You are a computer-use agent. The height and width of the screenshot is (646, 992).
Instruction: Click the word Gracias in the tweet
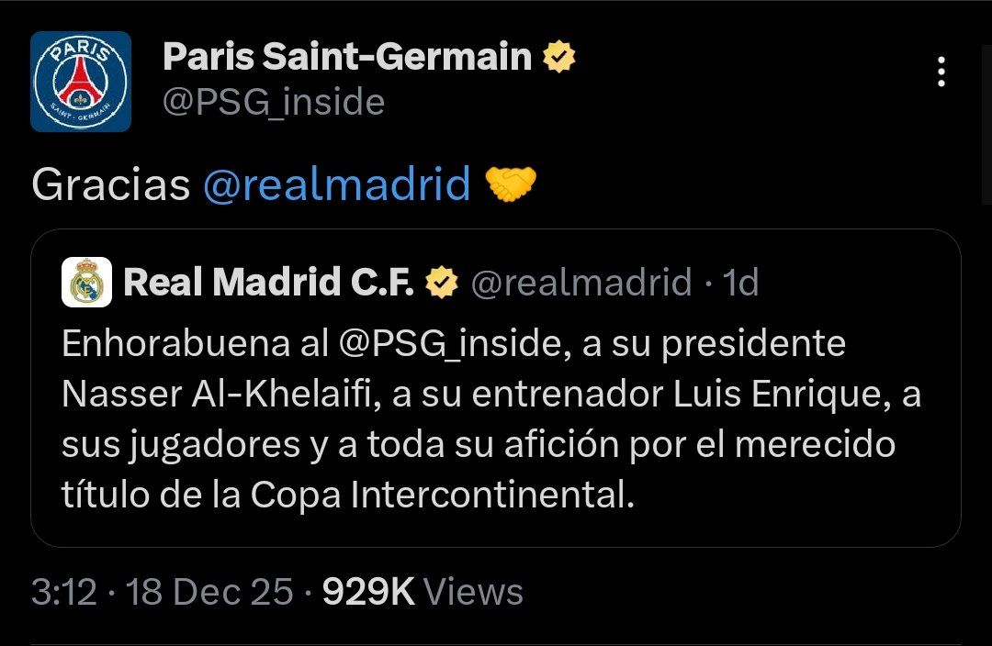tap(110, 185)
